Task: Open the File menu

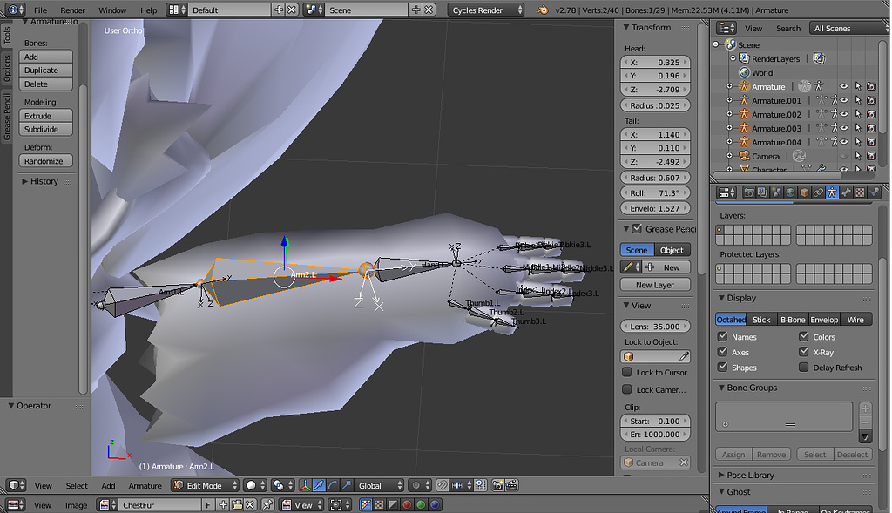Action: (x=40, y=10)
